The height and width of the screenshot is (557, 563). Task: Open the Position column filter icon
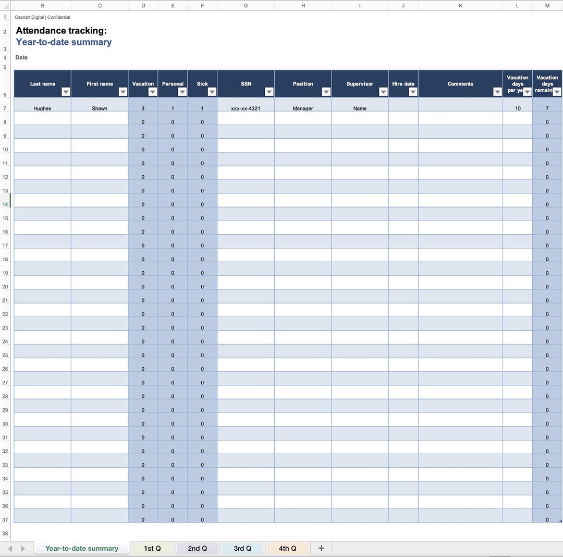pos(326,92)
